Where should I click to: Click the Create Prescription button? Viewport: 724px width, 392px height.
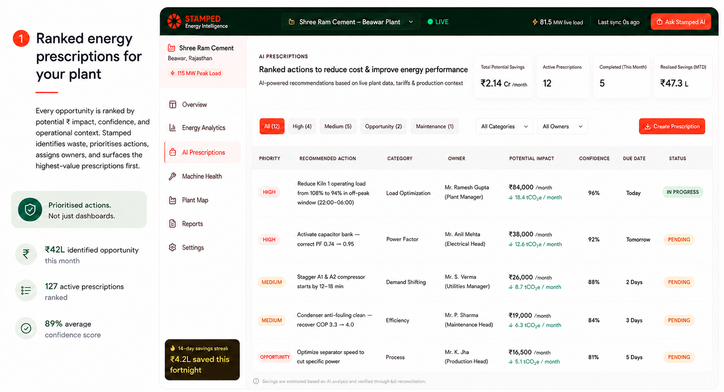[672, 126]
